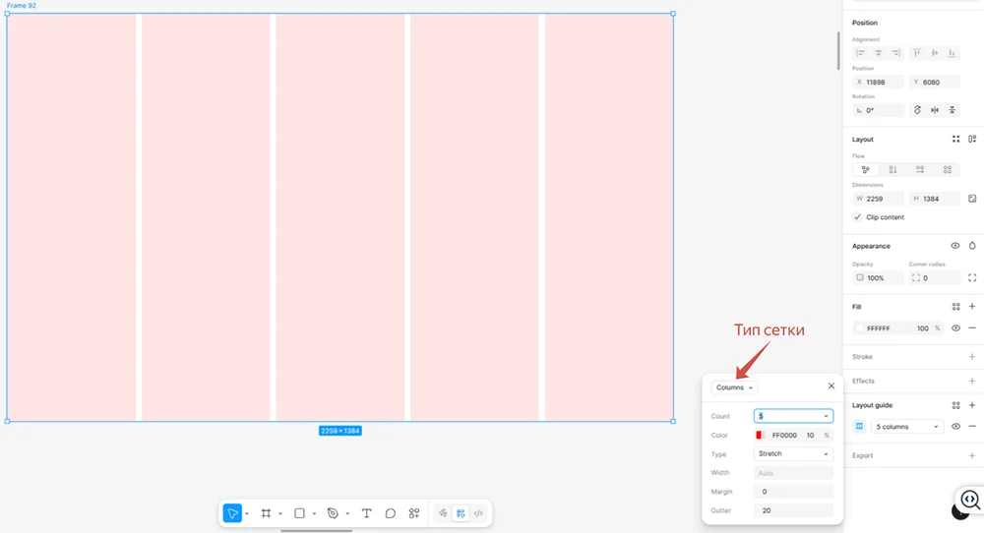Open the Columns grid type dropdown
984x533 pixels.
click(x=734, y=387)
